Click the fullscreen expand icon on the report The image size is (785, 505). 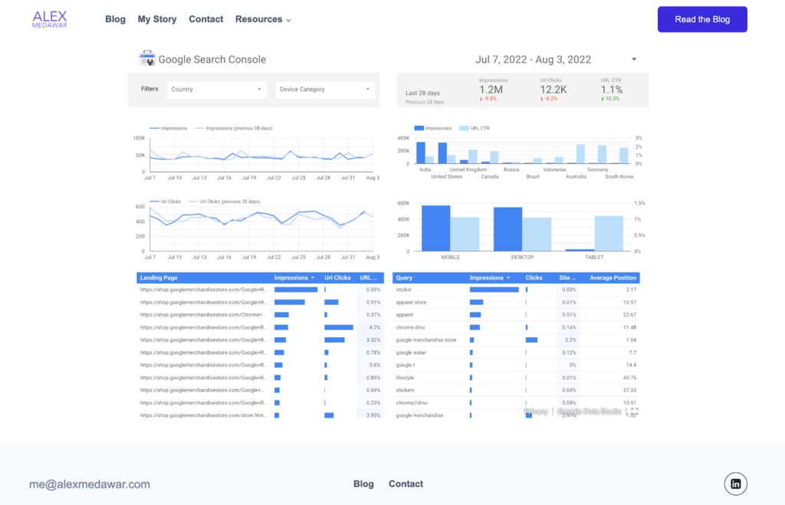633,412
